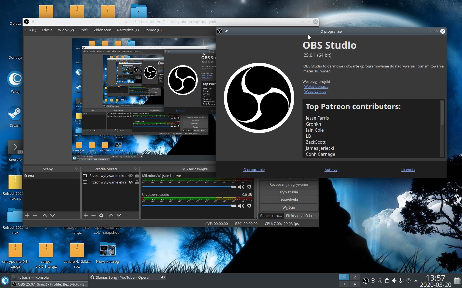
Task: Open the trash icon in the taskbar
Action: pos(457,281)
